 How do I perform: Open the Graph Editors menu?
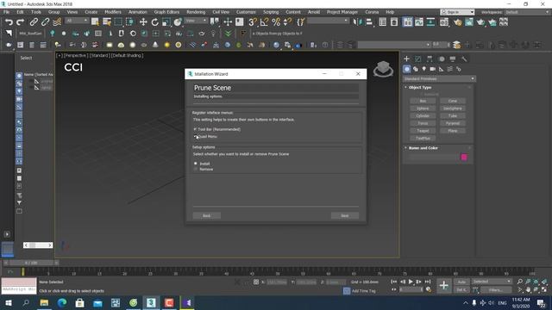[x=166, y=12]
